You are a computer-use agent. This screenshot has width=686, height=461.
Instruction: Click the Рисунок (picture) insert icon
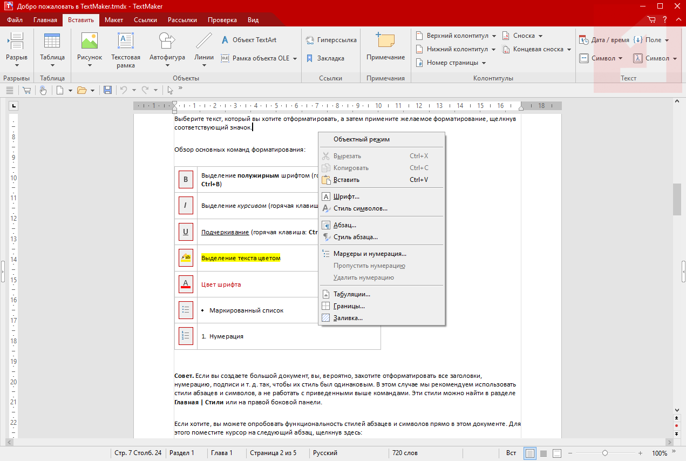89,42
